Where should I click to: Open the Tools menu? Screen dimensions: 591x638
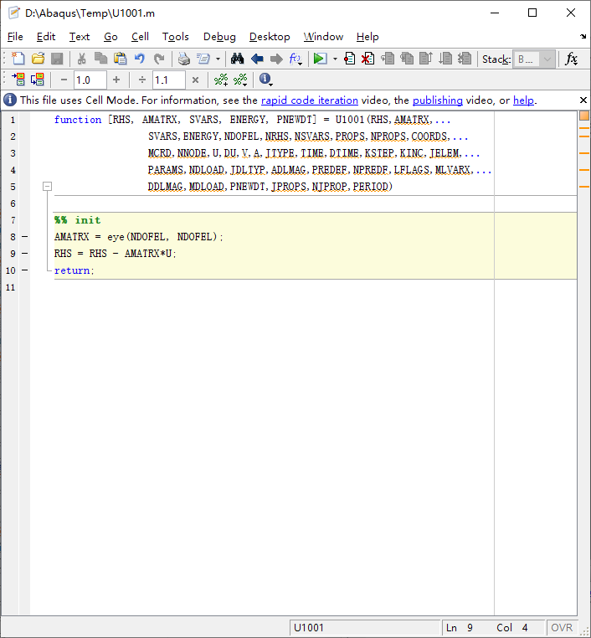pyautogui.click(x=176, y=37)
